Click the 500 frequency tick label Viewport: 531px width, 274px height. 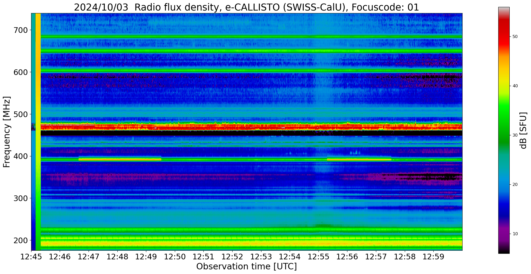click(x=20, y=114)
